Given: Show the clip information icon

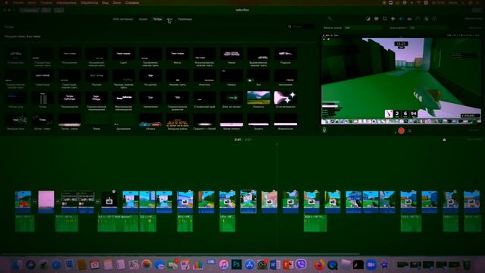Looking at the screenshot, I should coord(434,19).
